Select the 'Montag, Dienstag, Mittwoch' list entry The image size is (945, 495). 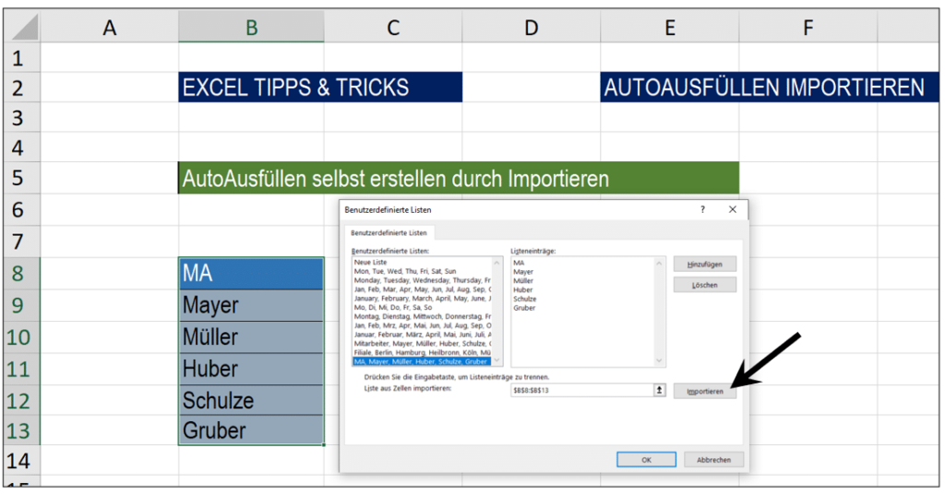[x=423, y=316]
